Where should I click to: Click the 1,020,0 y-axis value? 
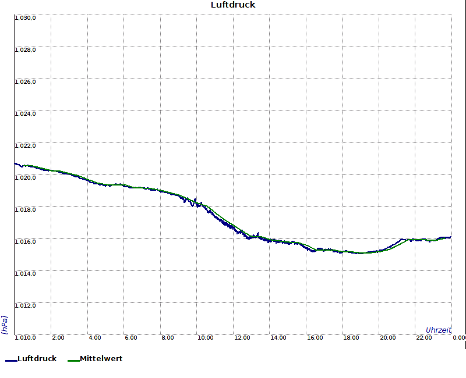25,178
